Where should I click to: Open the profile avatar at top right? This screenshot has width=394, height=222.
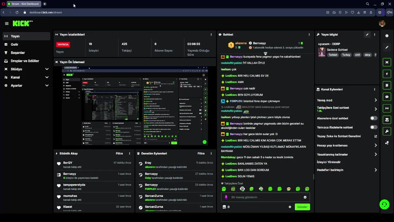(x=382, y=23)
